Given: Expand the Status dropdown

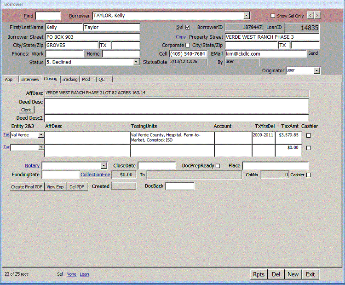Looking at the screenshot, I should 136,62.
